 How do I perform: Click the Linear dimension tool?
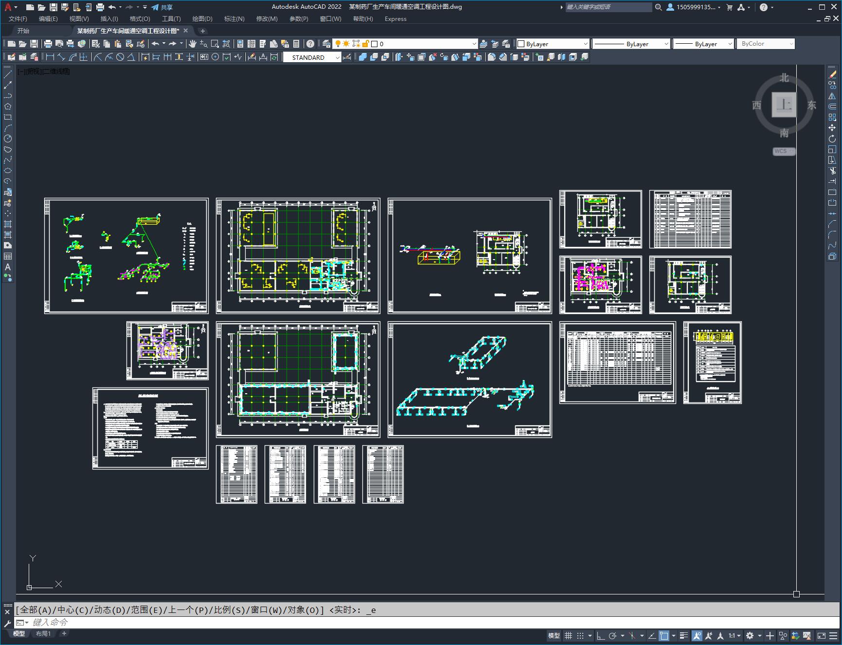[50, 57]
